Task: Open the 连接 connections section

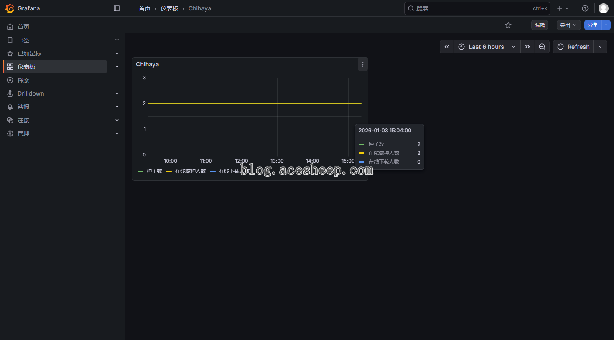Action: pyautogui.click(x=23, y=120)
